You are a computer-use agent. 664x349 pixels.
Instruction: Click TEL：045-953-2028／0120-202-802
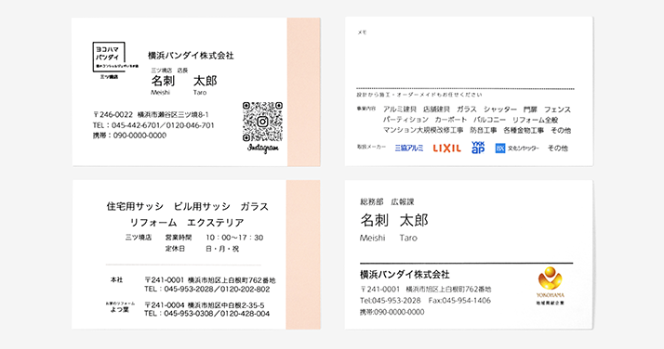point(206,290)
